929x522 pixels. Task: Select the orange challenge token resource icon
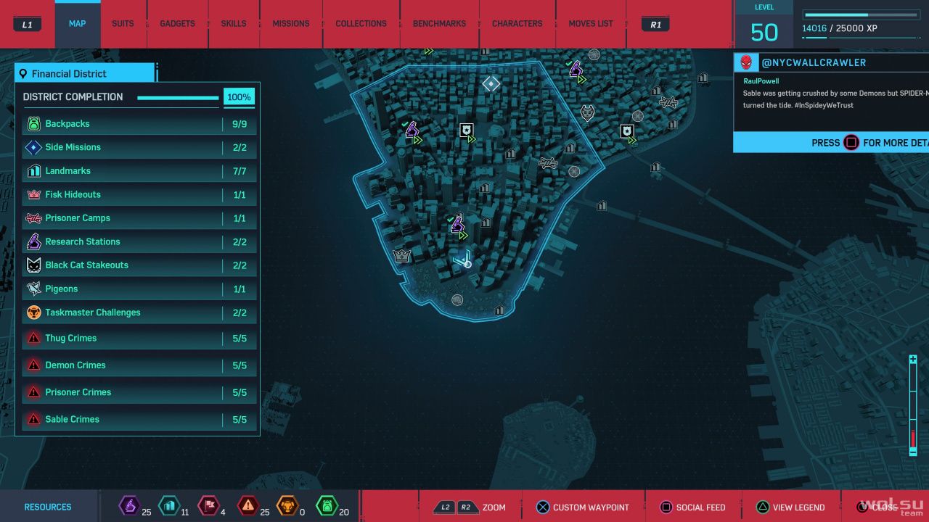[x=288, y=505]
